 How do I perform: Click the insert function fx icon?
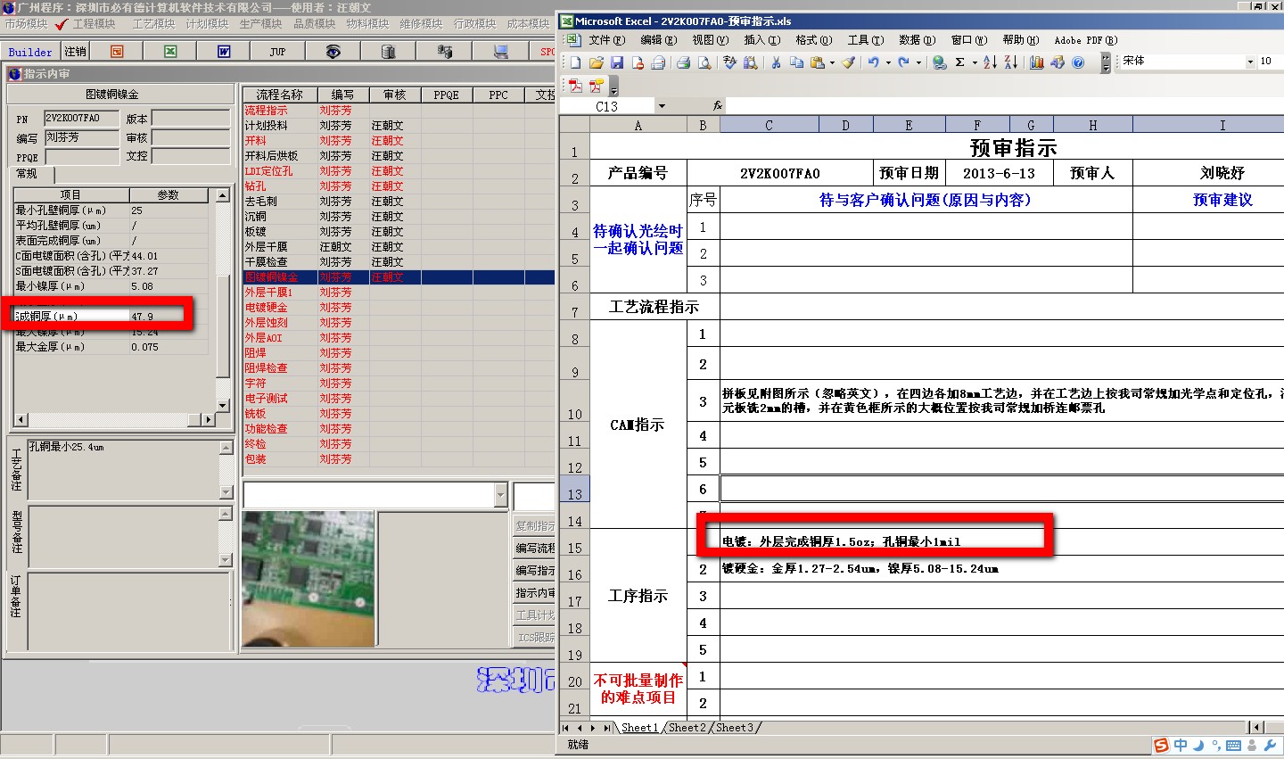pos(718,106)
